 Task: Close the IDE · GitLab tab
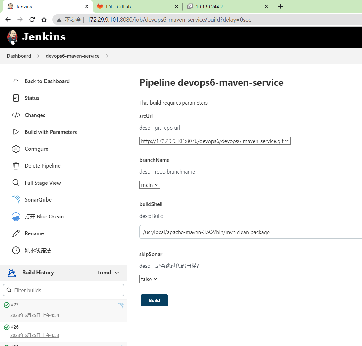click(x=176, y=6)
